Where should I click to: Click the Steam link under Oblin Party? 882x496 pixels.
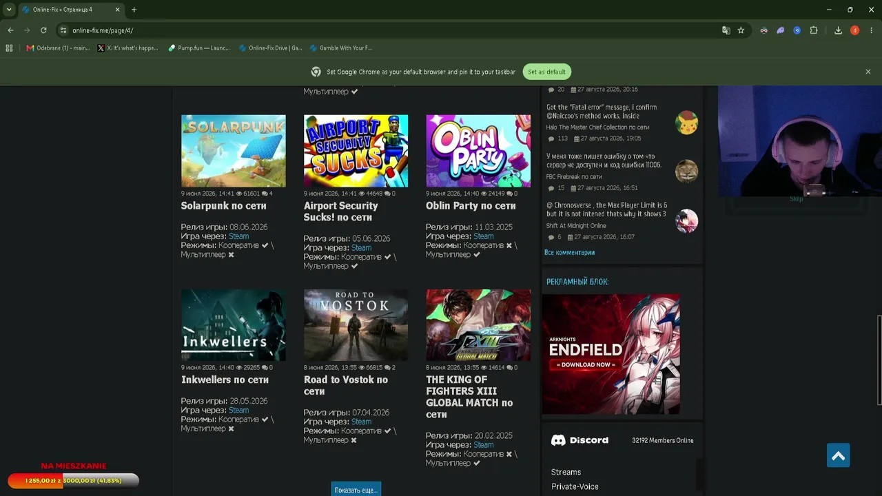point(483,236)
